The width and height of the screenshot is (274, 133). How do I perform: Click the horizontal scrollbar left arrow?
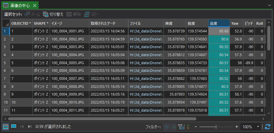[x=5, y=119]
